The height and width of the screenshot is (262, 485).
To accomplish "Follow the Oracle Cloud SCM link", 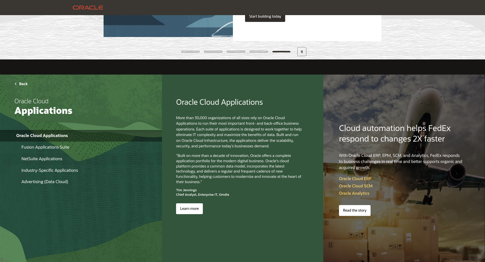I will (356, 186).
